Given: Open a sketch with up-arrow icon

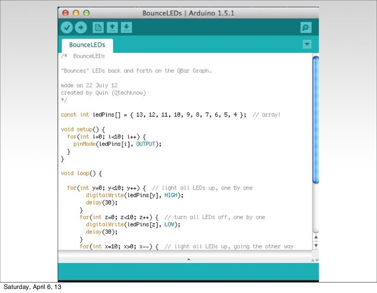Looking at the screenshot, I should [x=112, y=27].
